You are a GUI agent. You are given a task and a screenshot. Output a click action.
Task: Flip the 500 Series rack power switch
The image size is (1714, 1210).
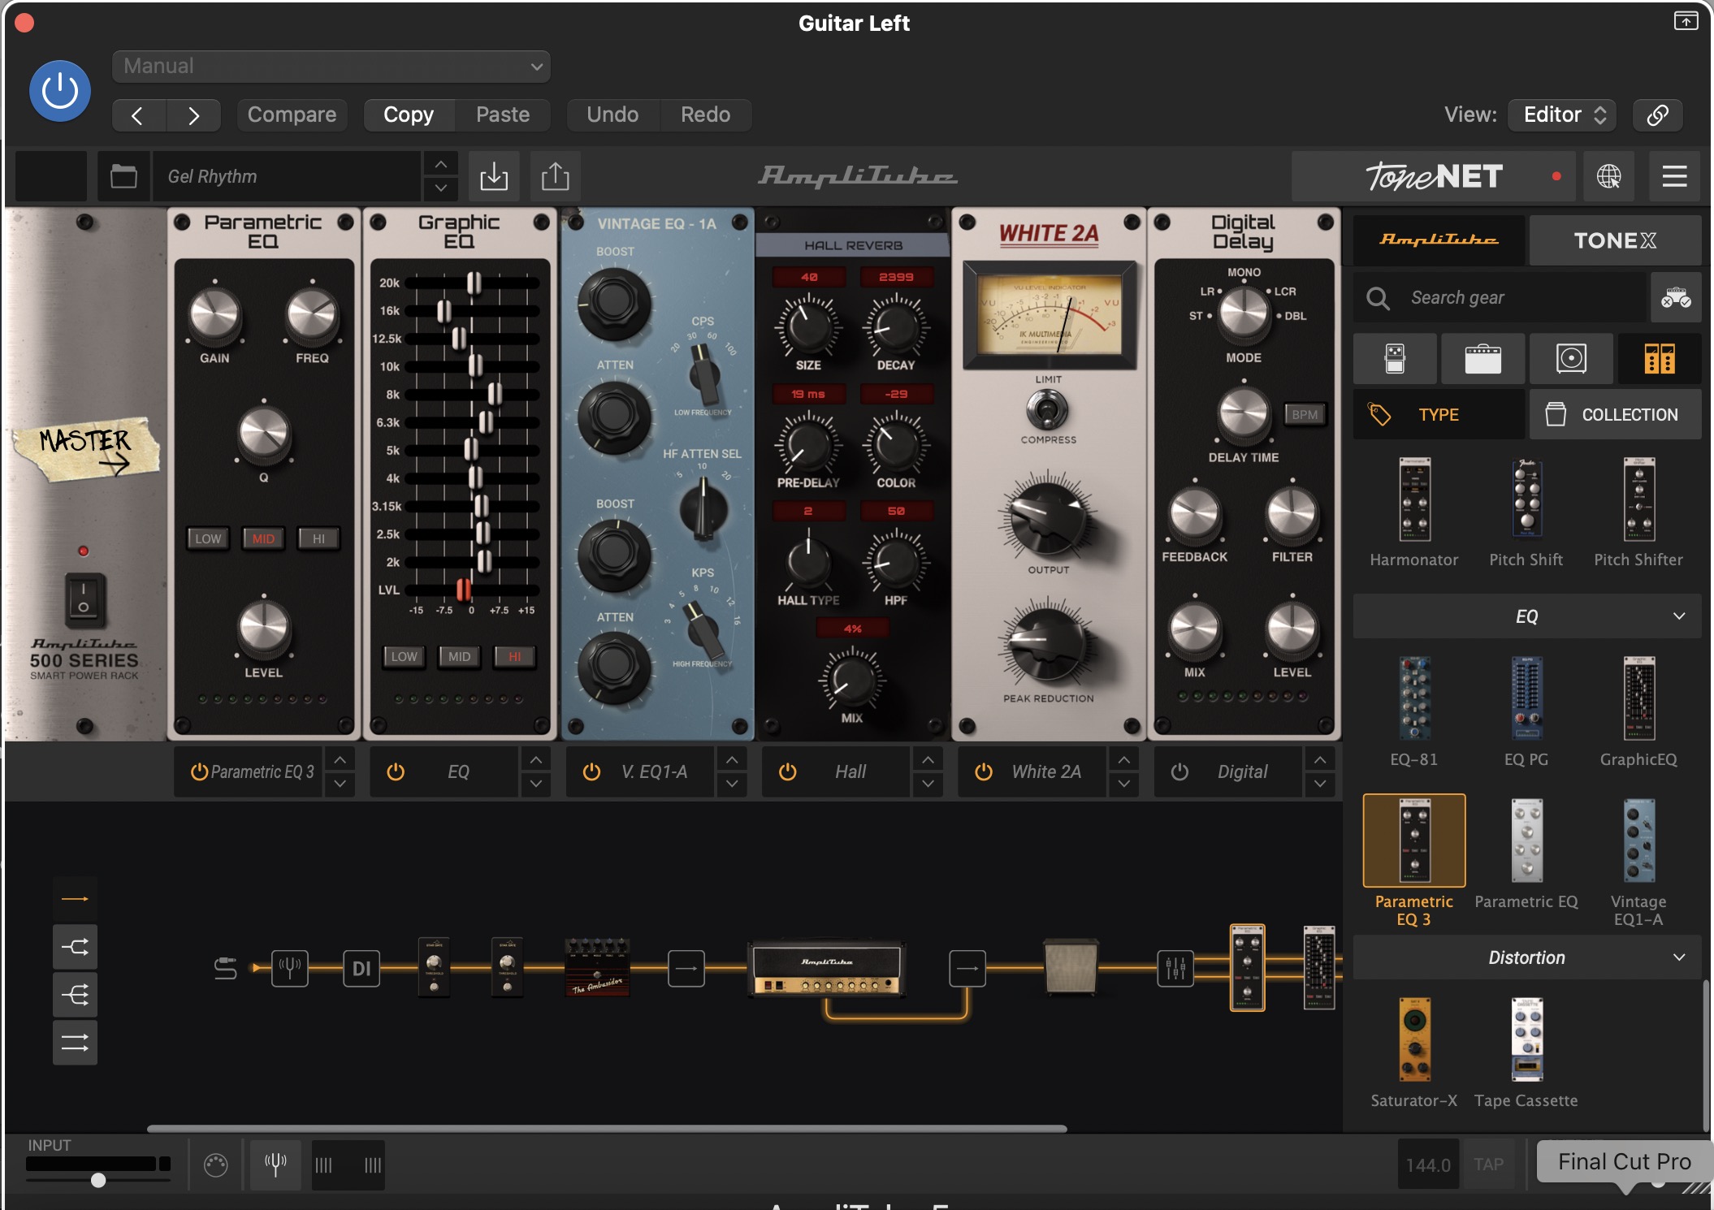(84, 600)
